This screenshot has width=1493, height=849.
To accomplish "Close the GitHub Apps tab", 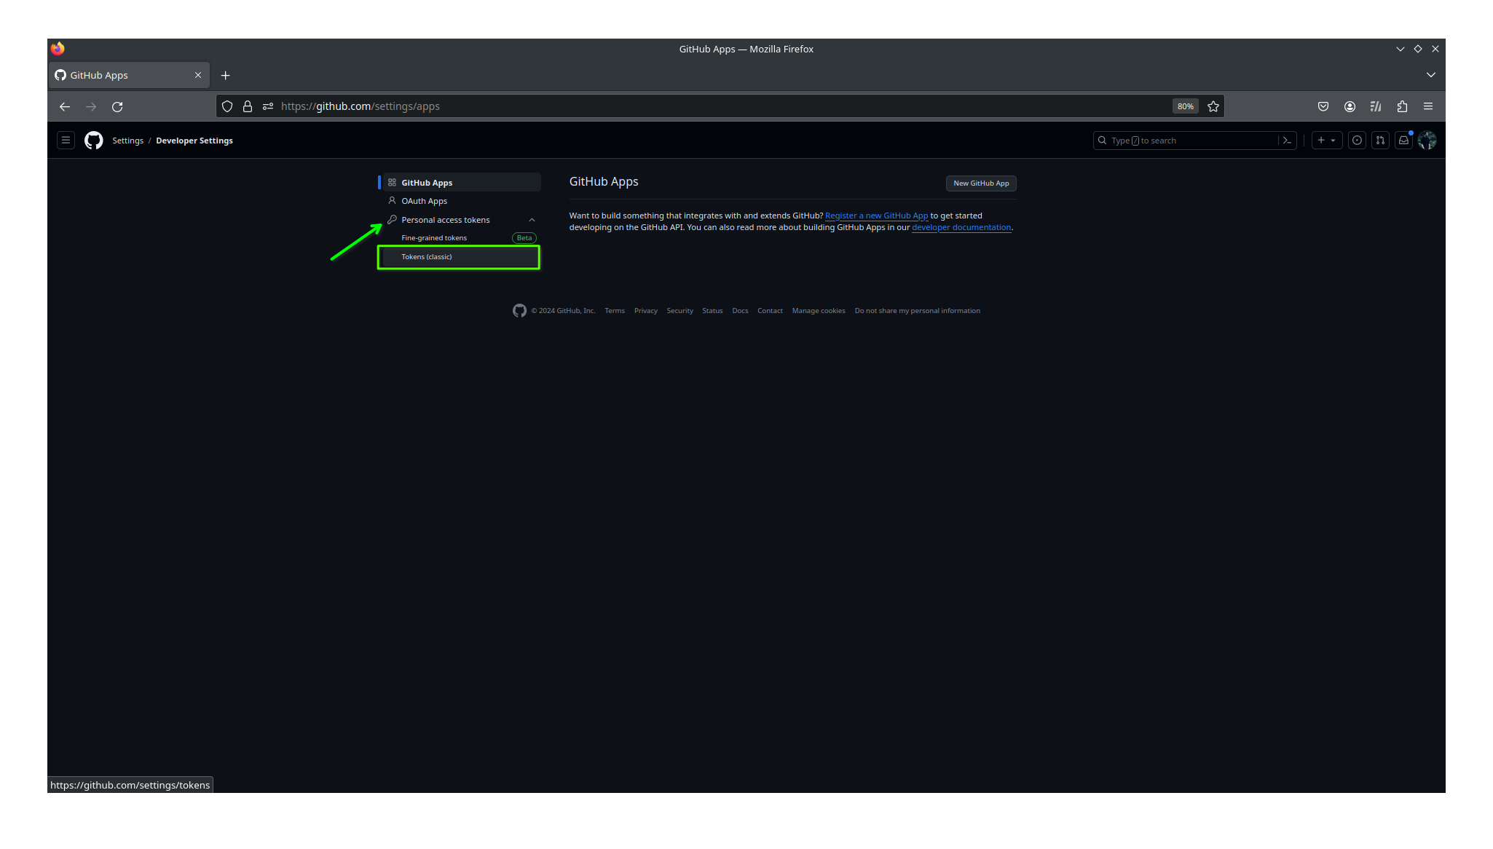I will click(x=198, y=75).
